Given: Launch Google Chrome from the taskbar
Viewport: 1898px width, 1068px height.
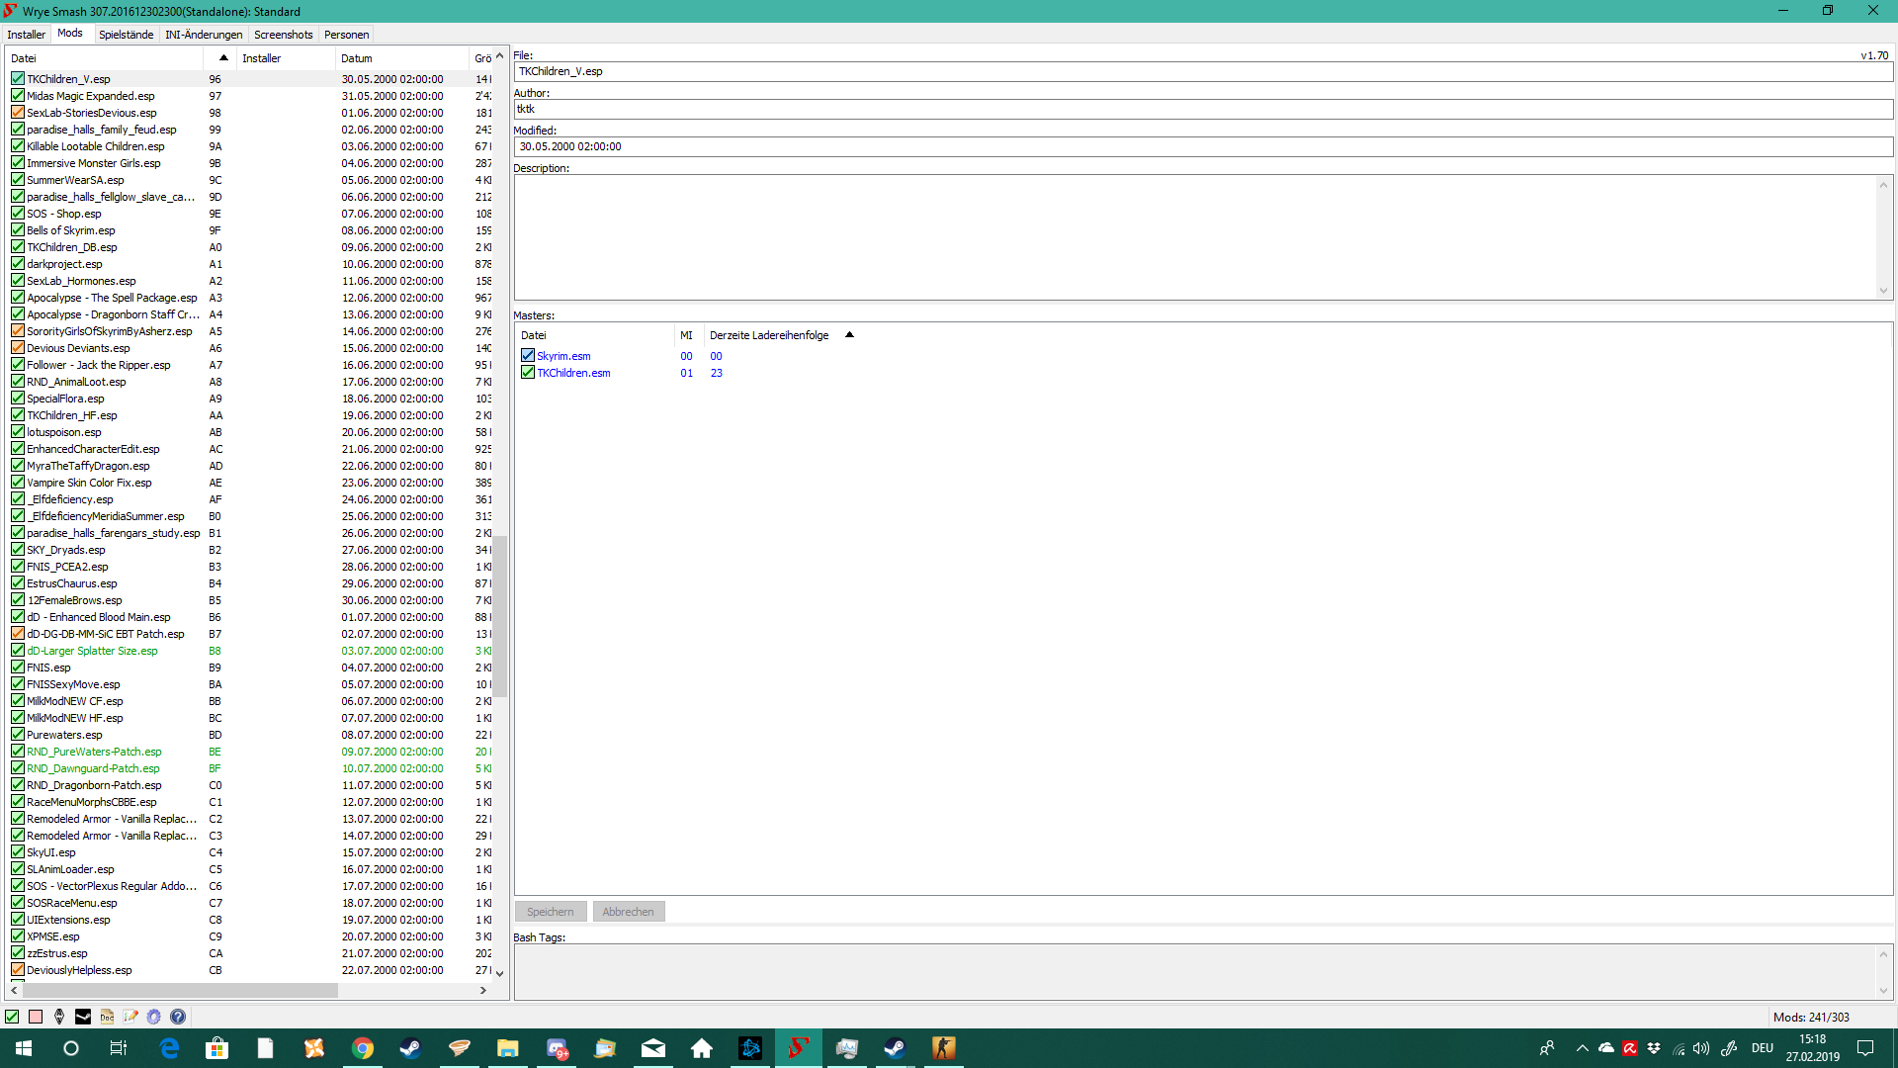Looking at the screenshot, I should [363, 1048].
